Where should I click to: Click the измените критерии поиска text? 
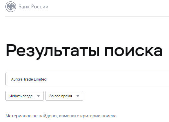point(88,116)
